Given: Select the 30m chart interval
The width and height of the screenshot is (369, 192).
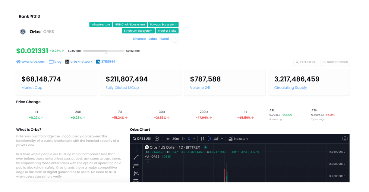Looking at the screenshot, I should pyautogui.click(x=175, y=139).
